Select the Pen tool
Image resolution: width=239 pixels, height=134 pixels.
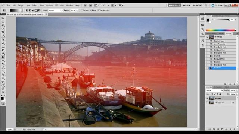pos(3,68)
